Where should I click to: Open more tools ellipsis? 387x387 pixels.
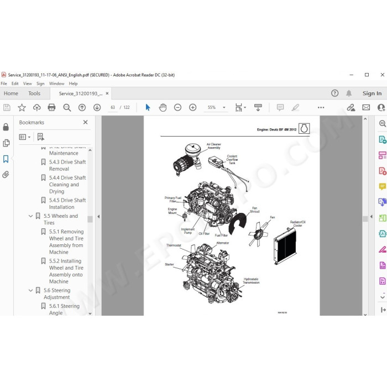point(321,107)
